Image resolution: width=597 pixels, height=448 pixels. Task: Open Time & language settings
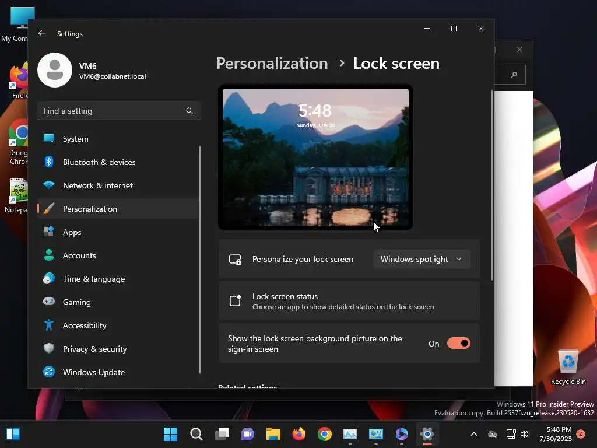tap(118, 278)
